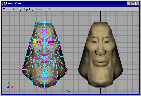Select the shaded head model on right
141x96 pixels.
point(100,55)
